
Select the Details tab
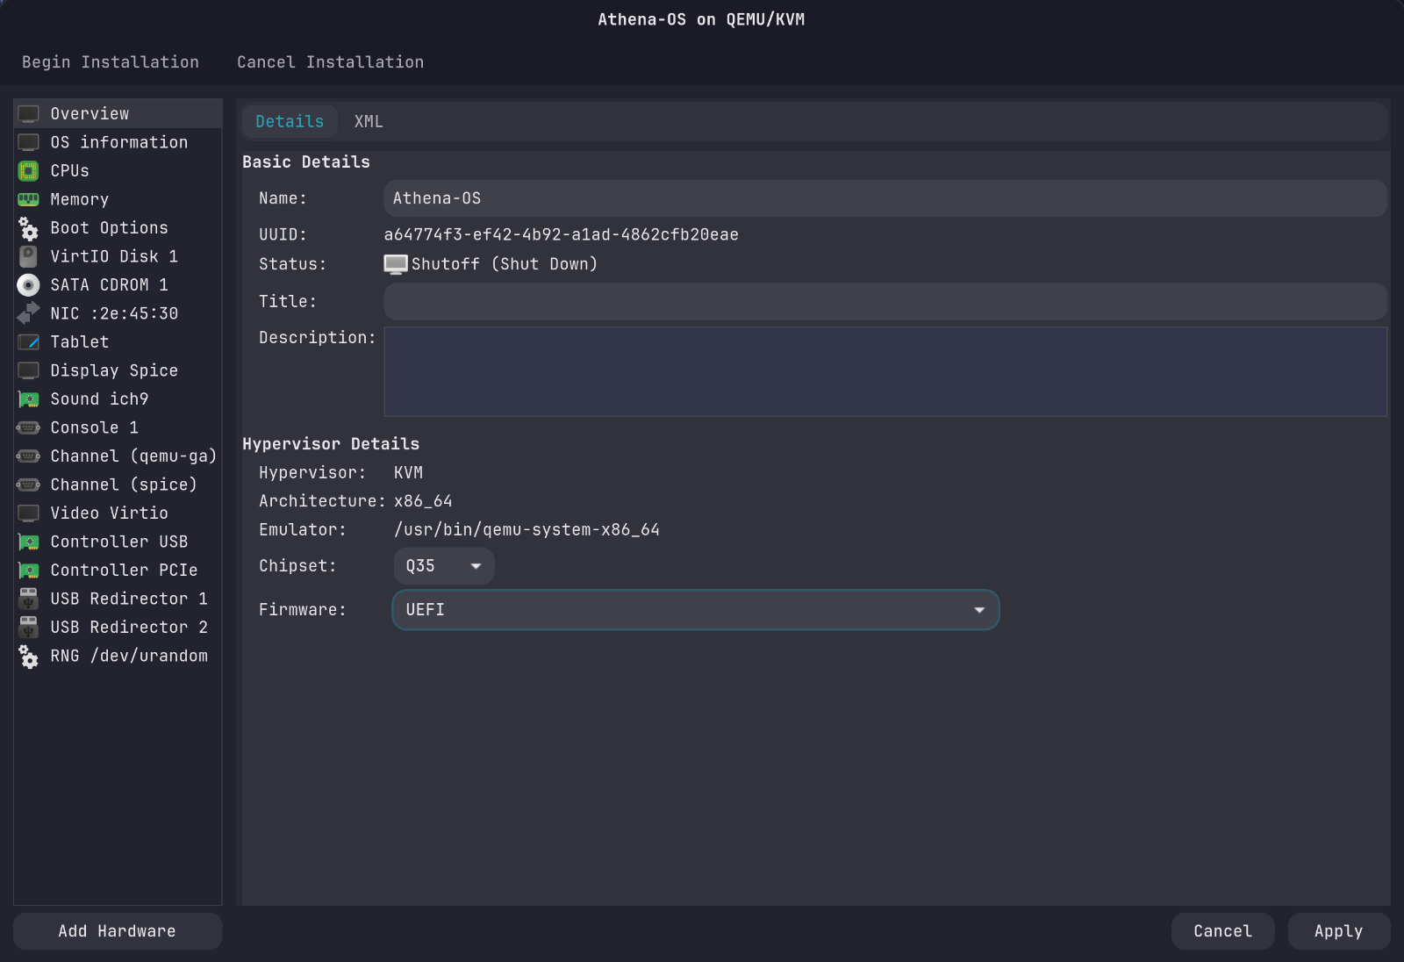290,121
